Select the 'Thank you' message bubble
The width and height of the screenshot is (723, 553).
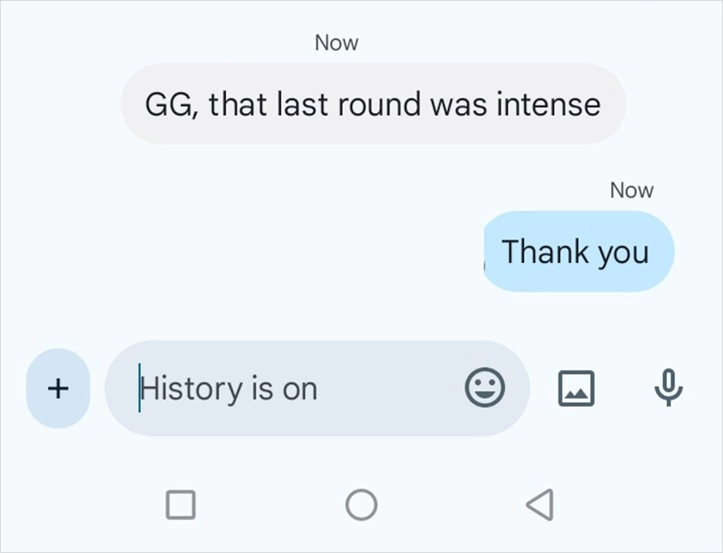(x=578, y=253)
